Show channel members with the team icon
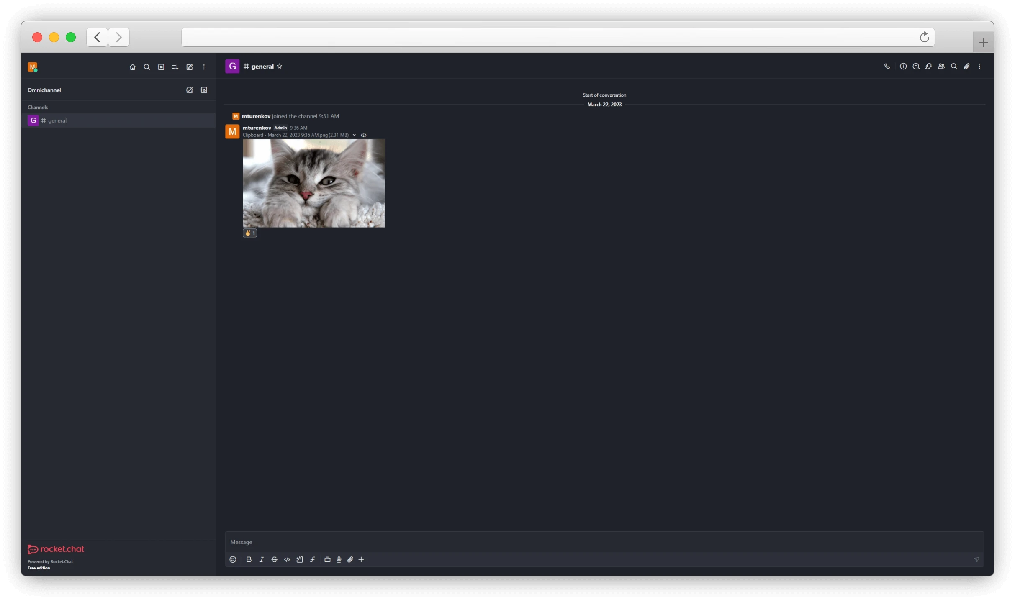The image size is (1015, 597). [x=941, y=66]
